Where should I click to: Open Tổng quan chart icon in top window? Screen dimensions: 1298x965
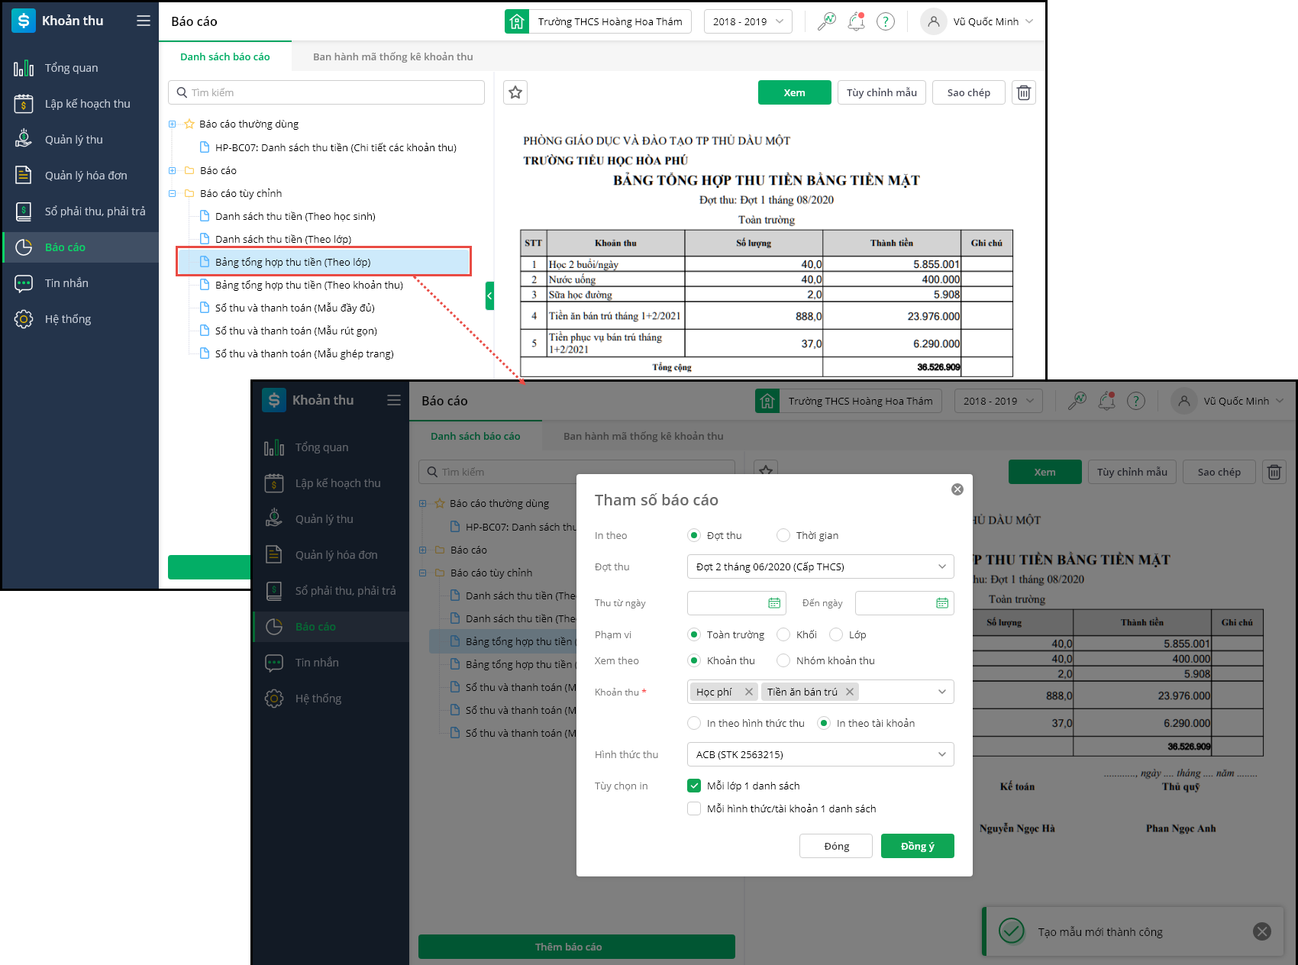pyautogui.click(x=24, y=68)
